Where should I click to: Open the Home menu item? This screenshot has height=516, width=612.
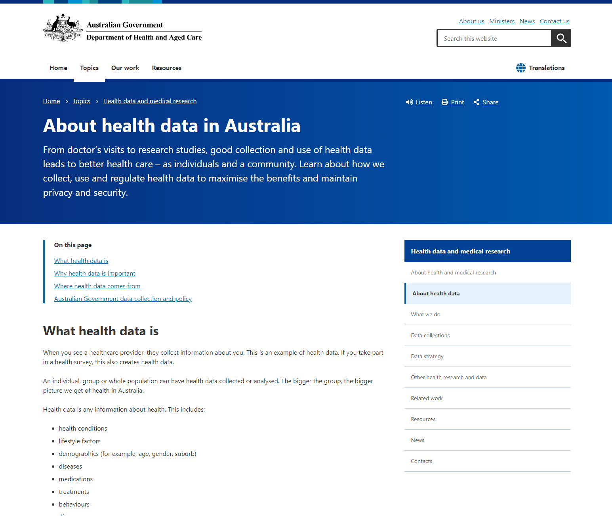coord(58,68)
